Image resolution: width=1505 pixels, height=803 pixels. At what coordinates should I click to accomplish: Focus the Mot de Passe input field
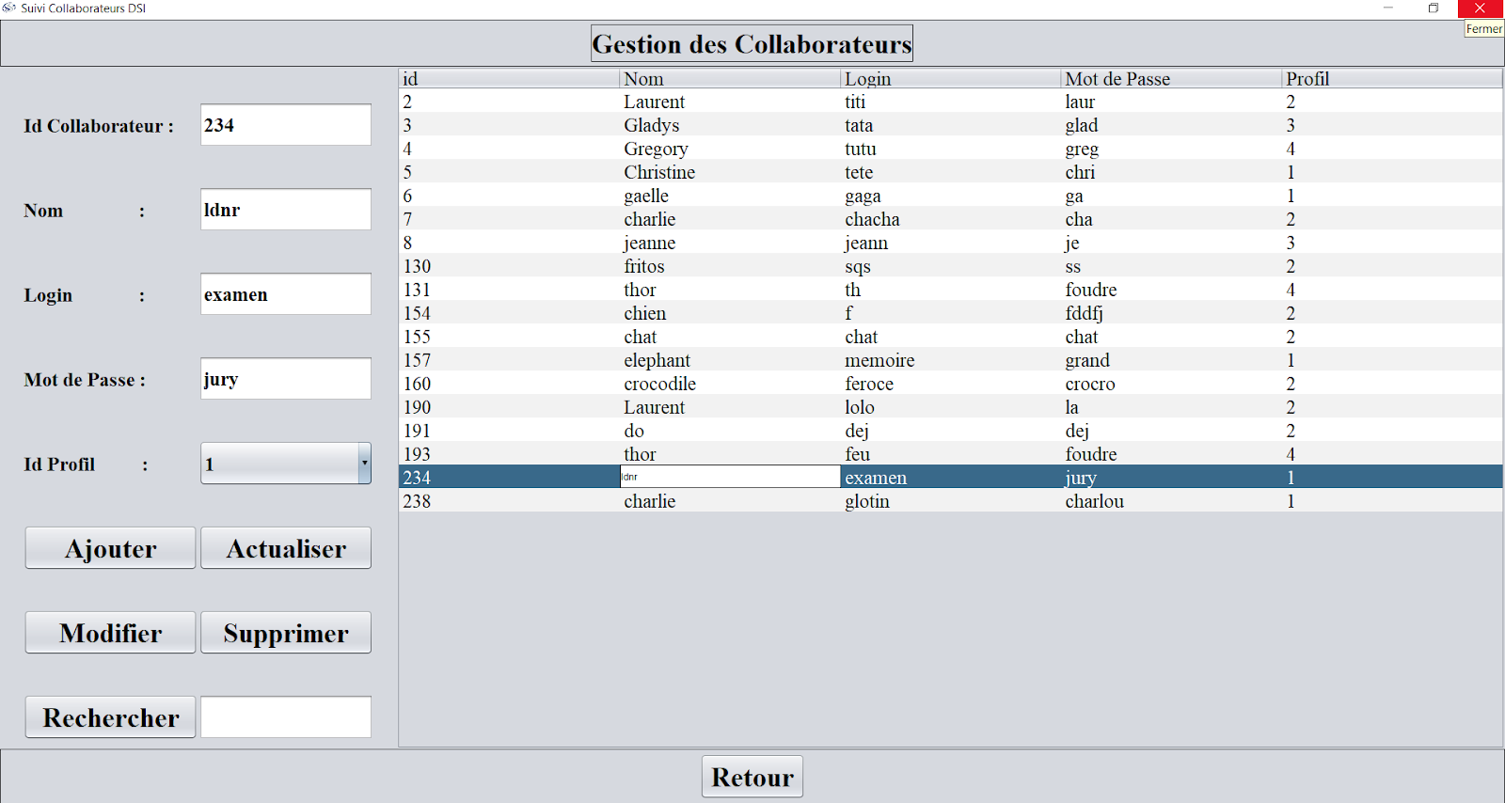pyautogui.click(x=286, y=379)
